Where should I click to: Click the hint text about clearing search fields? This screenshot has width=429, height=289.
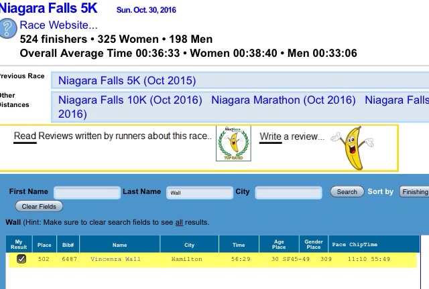tap(116, 222)
